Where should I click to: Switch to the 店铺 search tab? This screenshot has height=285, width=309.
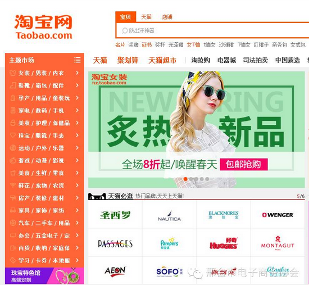point(167,17)
